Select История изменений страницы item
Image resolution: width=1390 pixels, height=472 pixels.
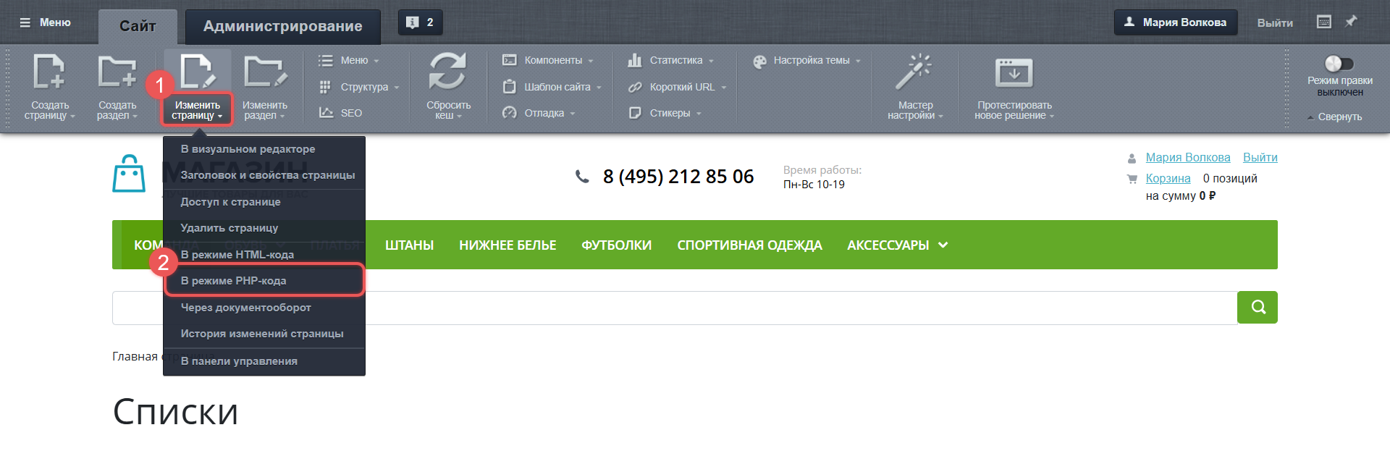264,334
